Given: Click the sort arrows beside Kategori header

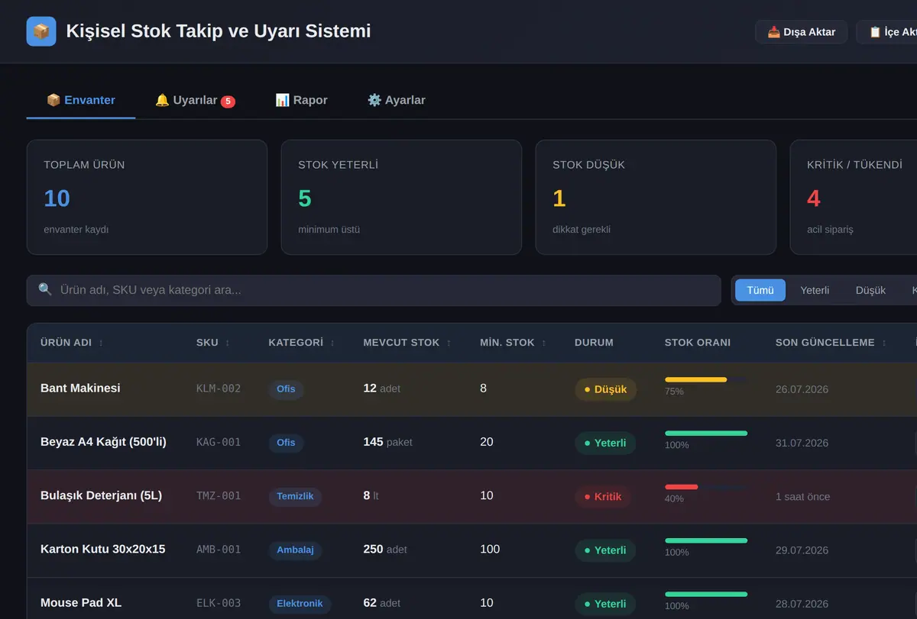Looking at the screenshot, I should click(x=332, y=343).
